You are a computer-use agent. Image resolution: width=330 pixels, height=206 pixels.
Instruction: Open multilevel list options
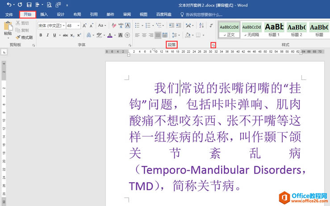coord(159,25)
